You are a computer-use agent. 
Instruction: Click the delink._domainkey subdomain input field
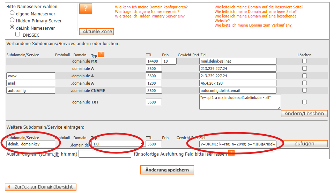click(x=31, y=144)
